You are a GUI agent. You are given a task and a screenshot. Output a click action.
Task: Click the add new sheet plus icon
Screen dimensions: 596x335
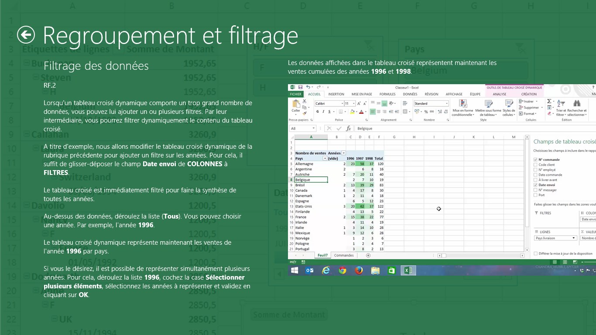pos(368,255)
